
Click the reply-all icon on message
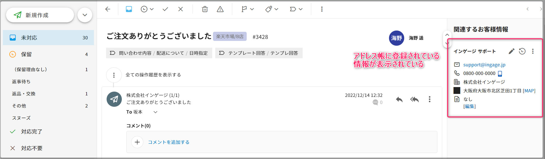point(414,99)
